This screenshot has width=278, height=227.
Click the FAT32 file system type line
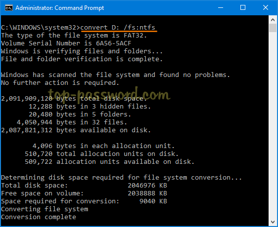pos(74,36)
